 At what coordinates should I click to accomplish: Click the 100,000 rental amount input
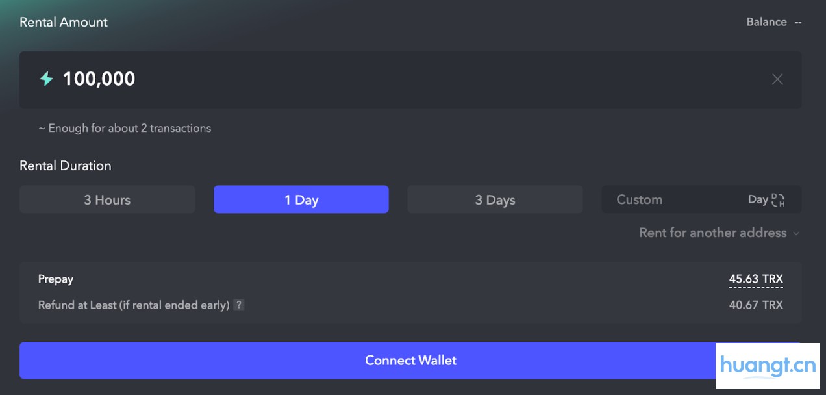click(390, 79)
